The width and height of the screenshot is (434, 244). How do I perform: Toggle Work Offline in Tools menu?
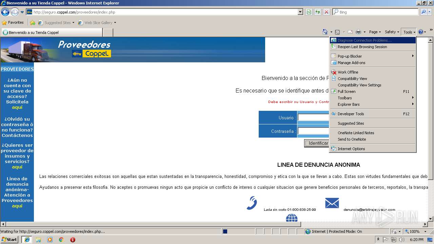373,72
